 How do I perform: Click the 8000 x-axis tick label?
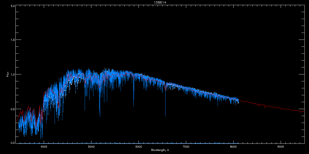tap(233, 147)
